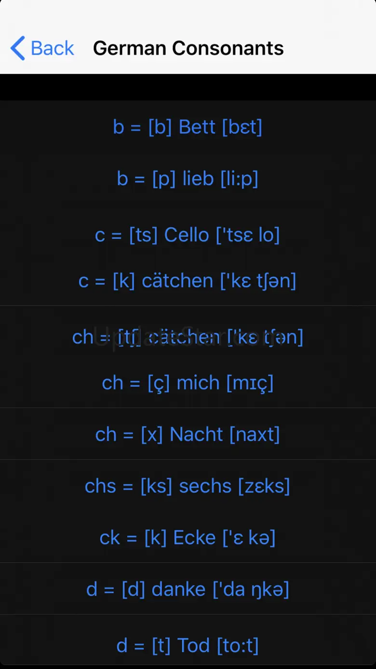This screenshot has height=669, width=376.
Task: Click the word sechs
Action: click(x=205, y=486)
